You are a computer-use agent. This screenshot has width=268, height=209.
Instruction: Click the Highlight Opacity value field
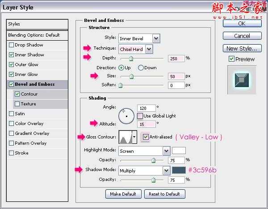(x=176, y=160)
